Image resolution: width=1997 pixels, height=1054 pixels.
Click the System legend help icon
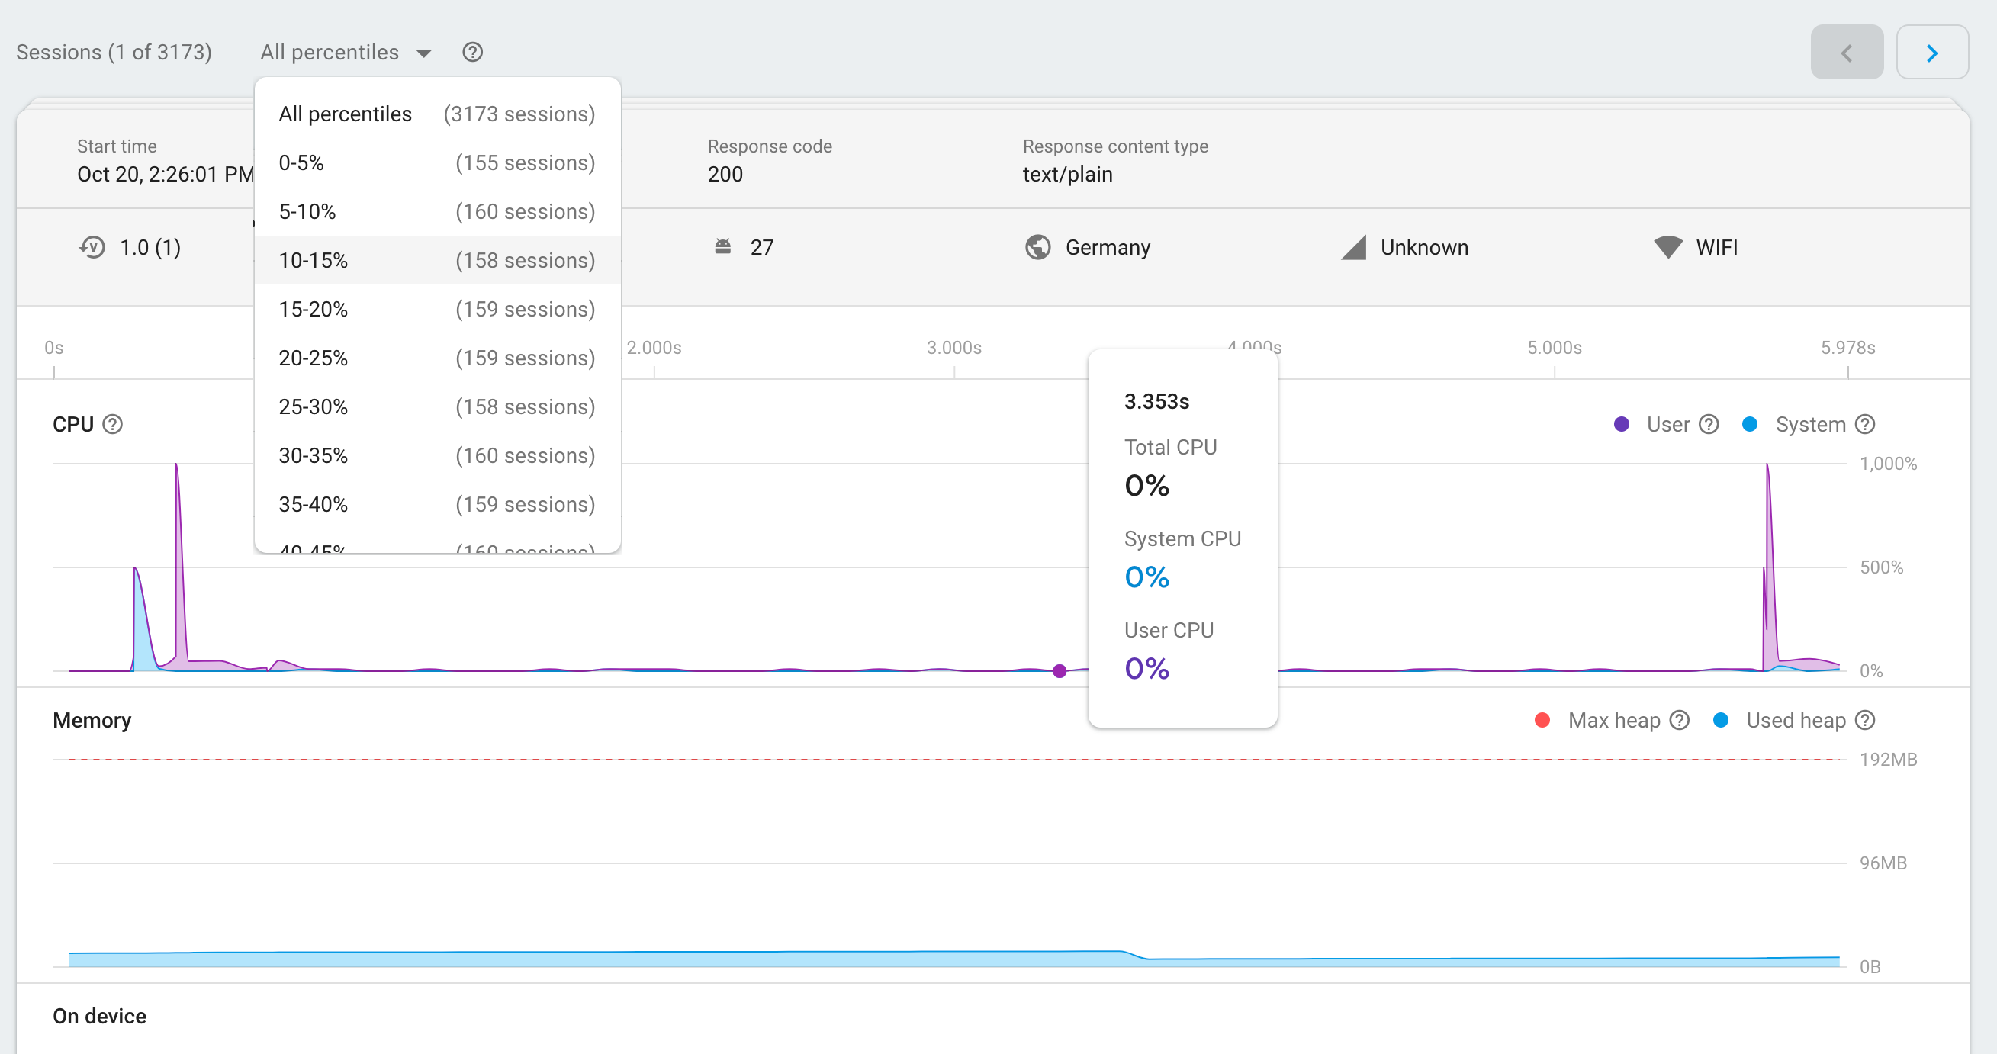tap(1865, 424)
